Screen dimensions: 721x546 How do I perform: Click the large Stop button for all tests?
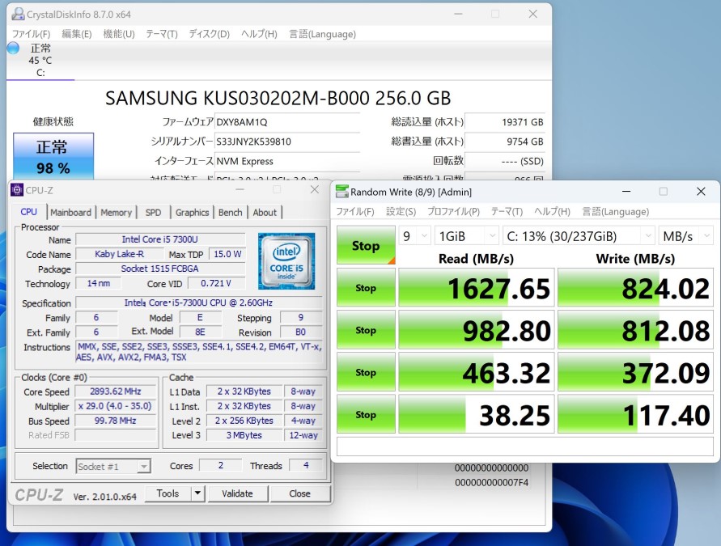(x=366, y=245)
